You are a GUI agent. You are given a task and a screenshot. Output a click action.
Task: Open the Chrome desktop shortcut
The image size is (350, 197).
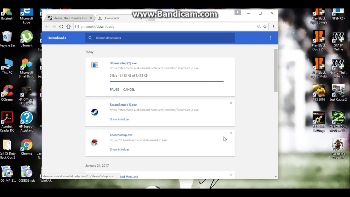(x=27, y=147)
